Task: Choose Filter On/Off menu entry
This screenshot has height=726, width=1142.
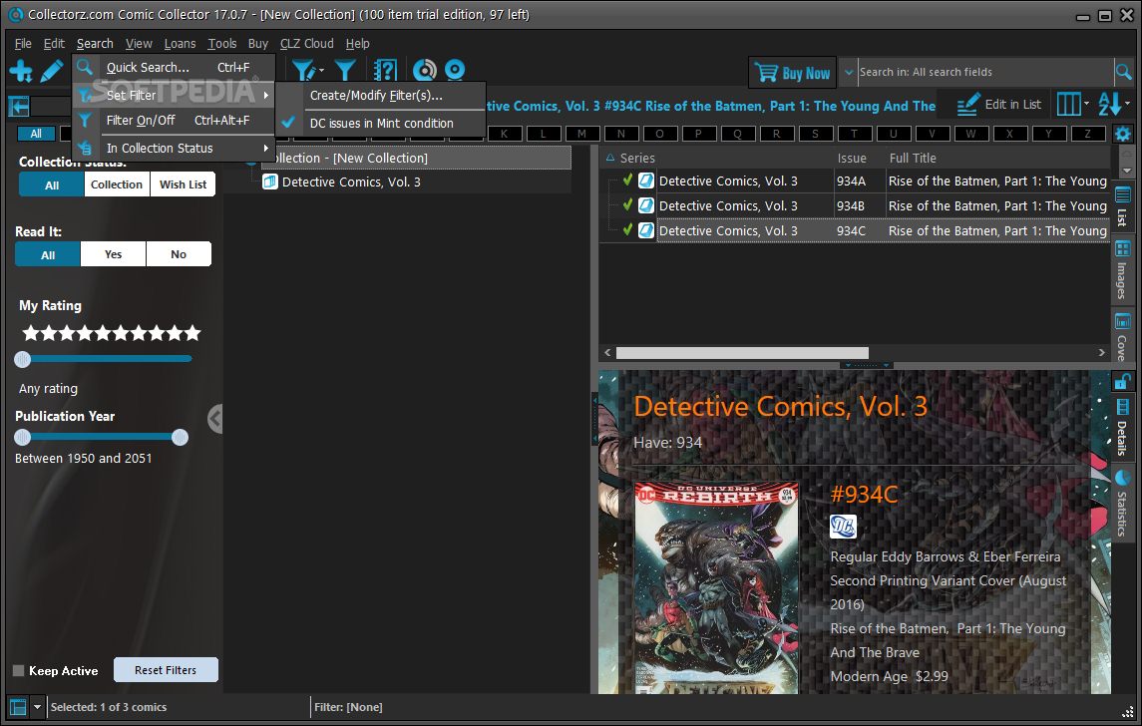Action: (175, 120)
